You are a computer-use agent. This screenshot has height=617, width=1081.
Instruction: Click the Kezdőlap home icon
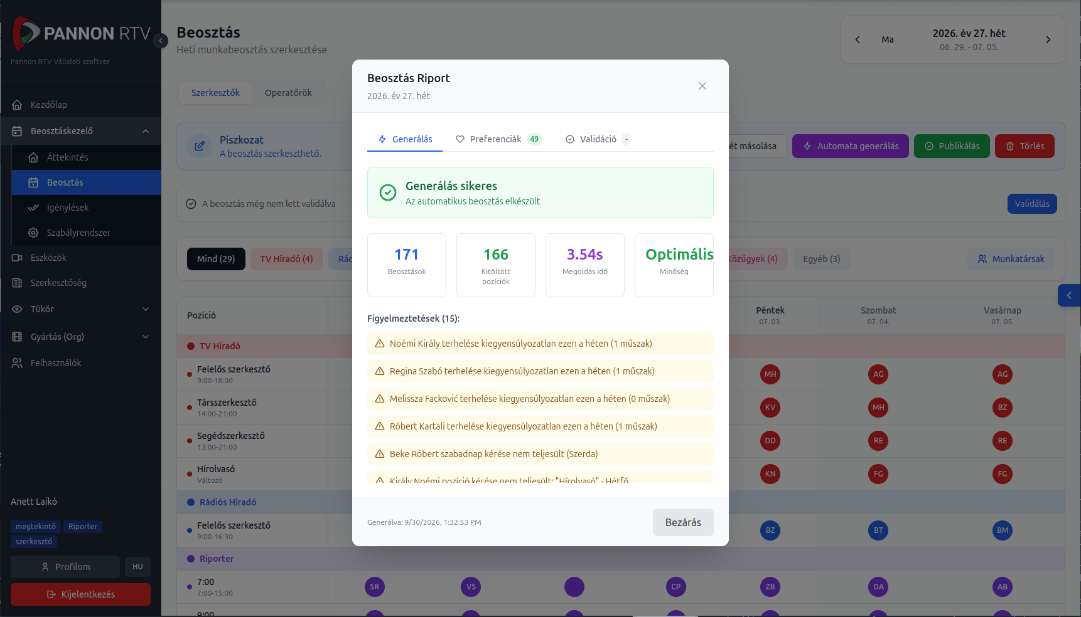[x=18, y=105]
